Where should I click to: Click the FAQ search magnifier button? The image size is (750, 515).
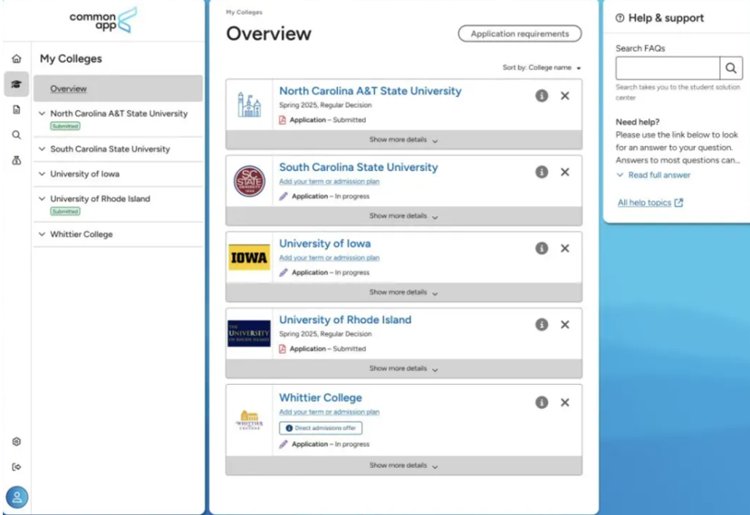click(x=731, y=68)
